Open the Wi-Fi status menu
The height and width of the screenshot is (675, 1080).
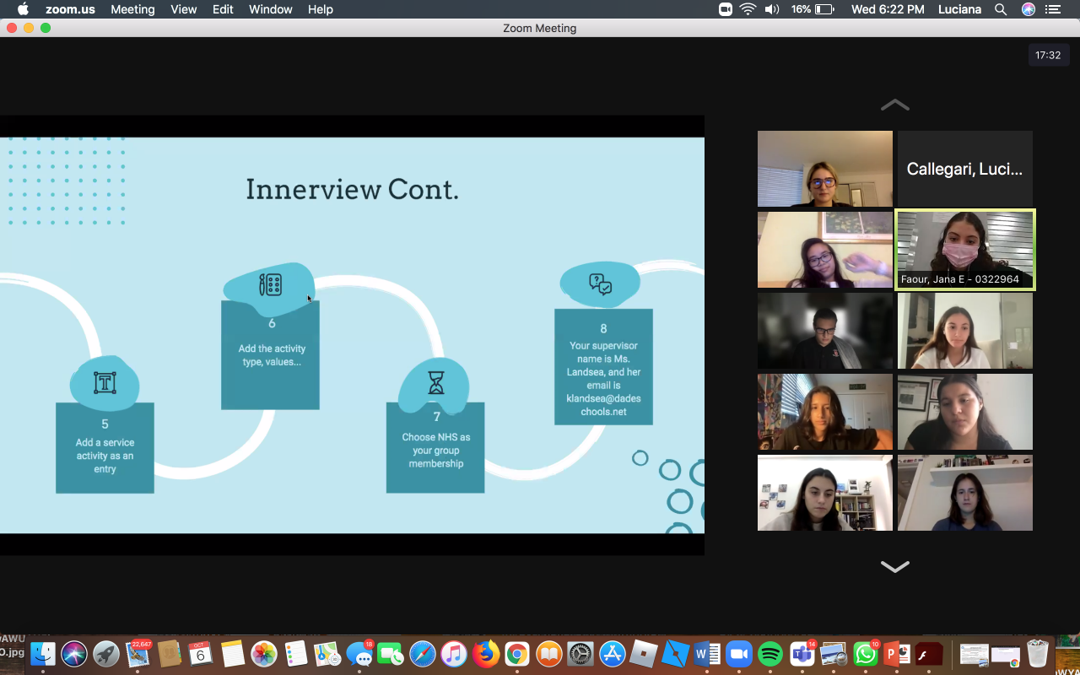(x=748, y=9)
